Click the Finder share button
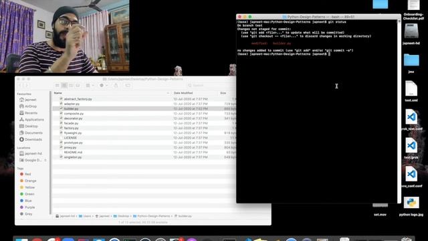 [x=116, y=86]
